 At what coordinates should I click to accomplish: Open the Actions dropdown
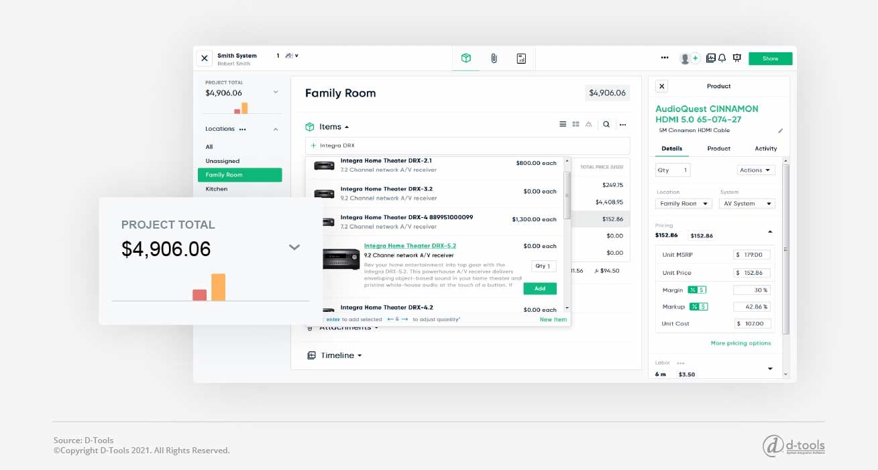[x=756, y=170]
